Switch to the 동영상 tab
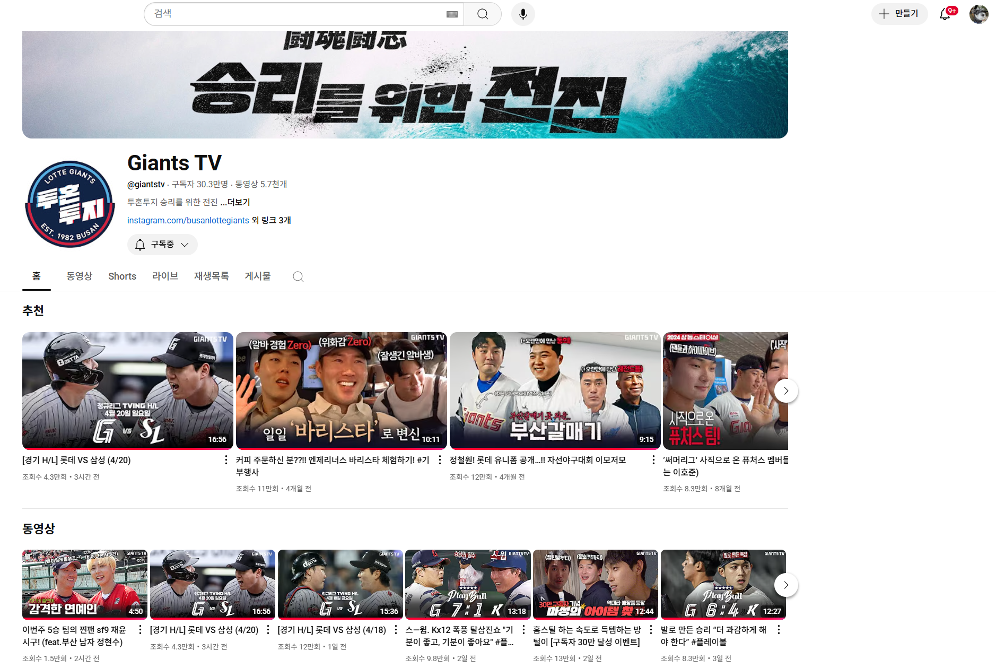996x668 pixels. (79, 276)
